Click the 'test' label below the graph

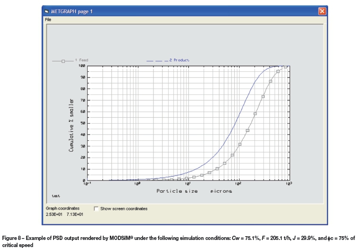tap(56, 196)
